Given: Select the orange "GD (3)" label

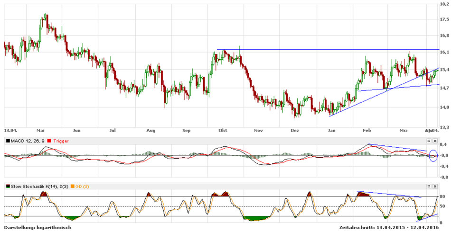Looking at the screenshot, I should (82, 187).
